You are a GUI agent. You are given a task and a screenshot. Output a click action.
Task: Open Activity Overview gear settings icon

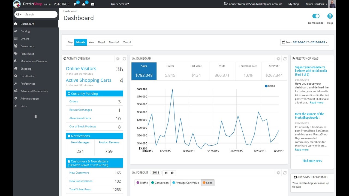pos(118,59)
